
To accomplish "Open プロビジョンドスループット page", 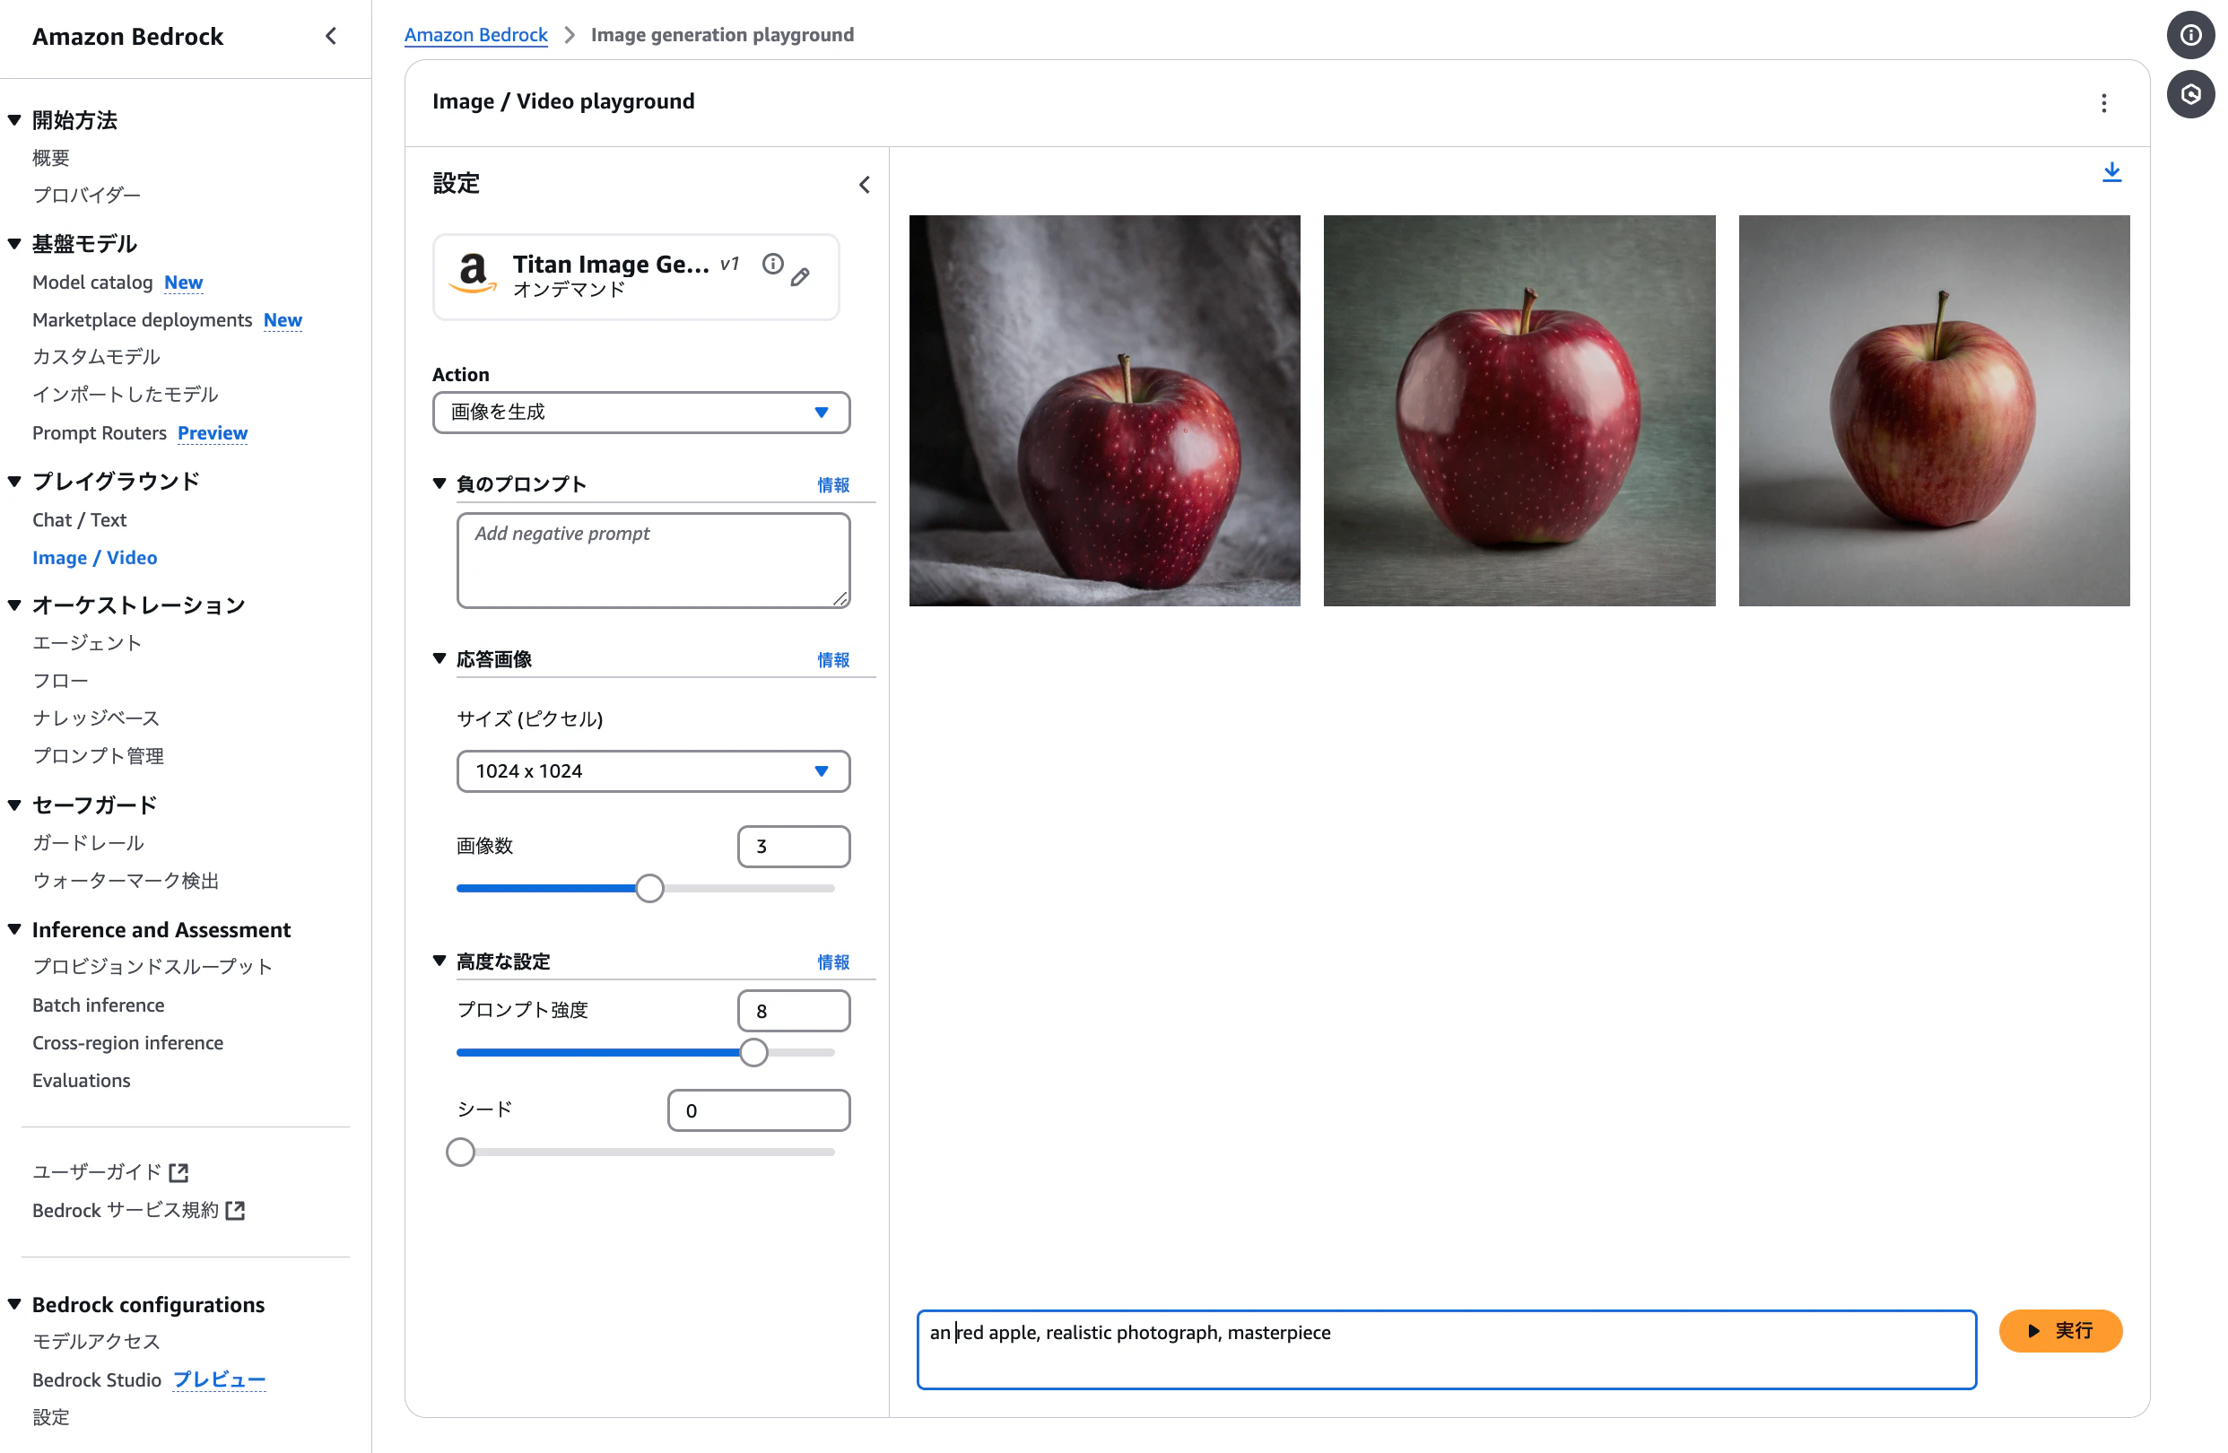I will (x=152, y=966).
